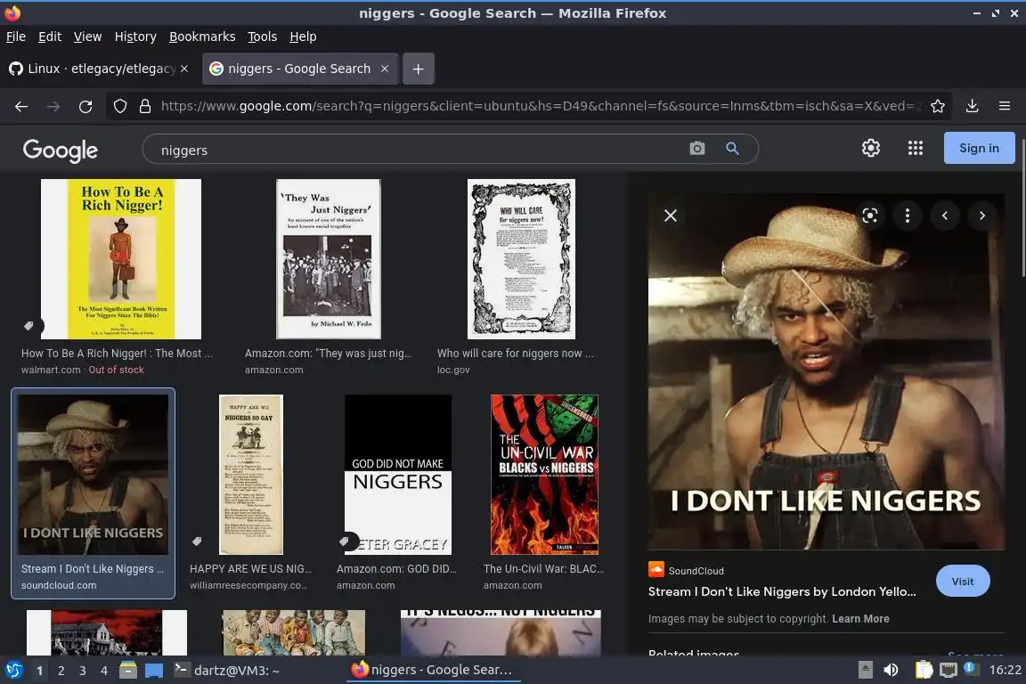Open the volume control in system tray
This screenshot has width=1026, height=684.
pyautogui.click(x=891, y=670)
